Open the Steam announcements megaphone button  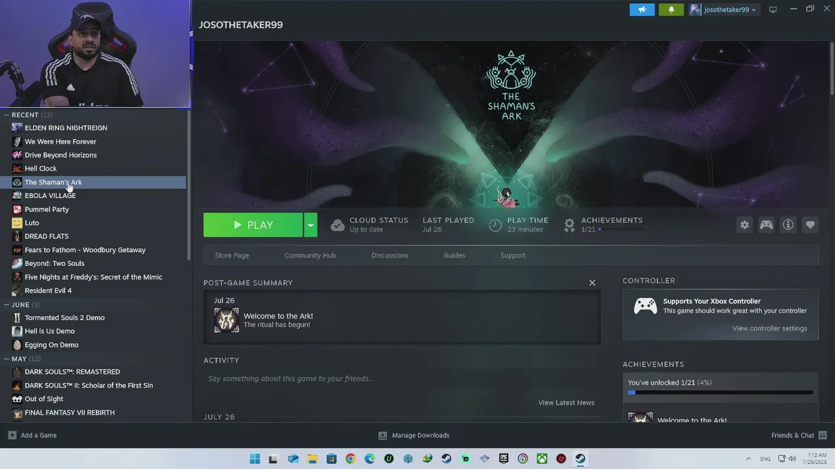tap(642, 10)
